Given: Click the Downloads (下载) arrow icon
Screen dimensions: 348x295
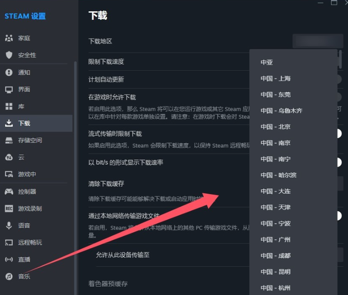Looking at the screenshot, I should coord(9,123).
